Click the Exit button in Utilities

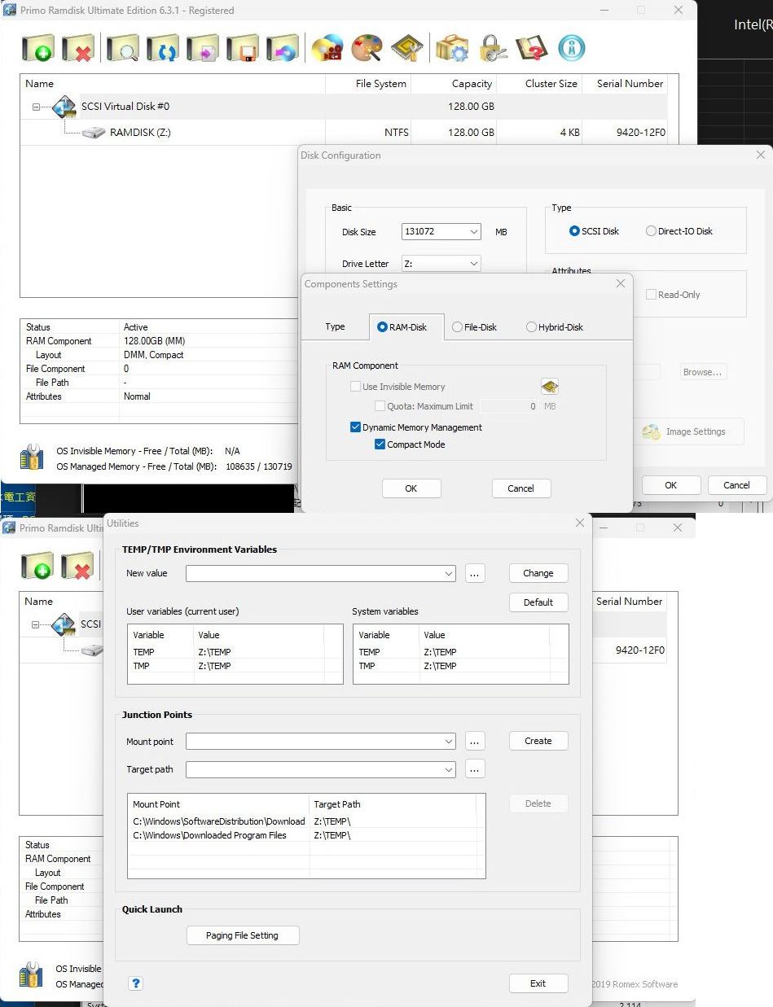538,984
